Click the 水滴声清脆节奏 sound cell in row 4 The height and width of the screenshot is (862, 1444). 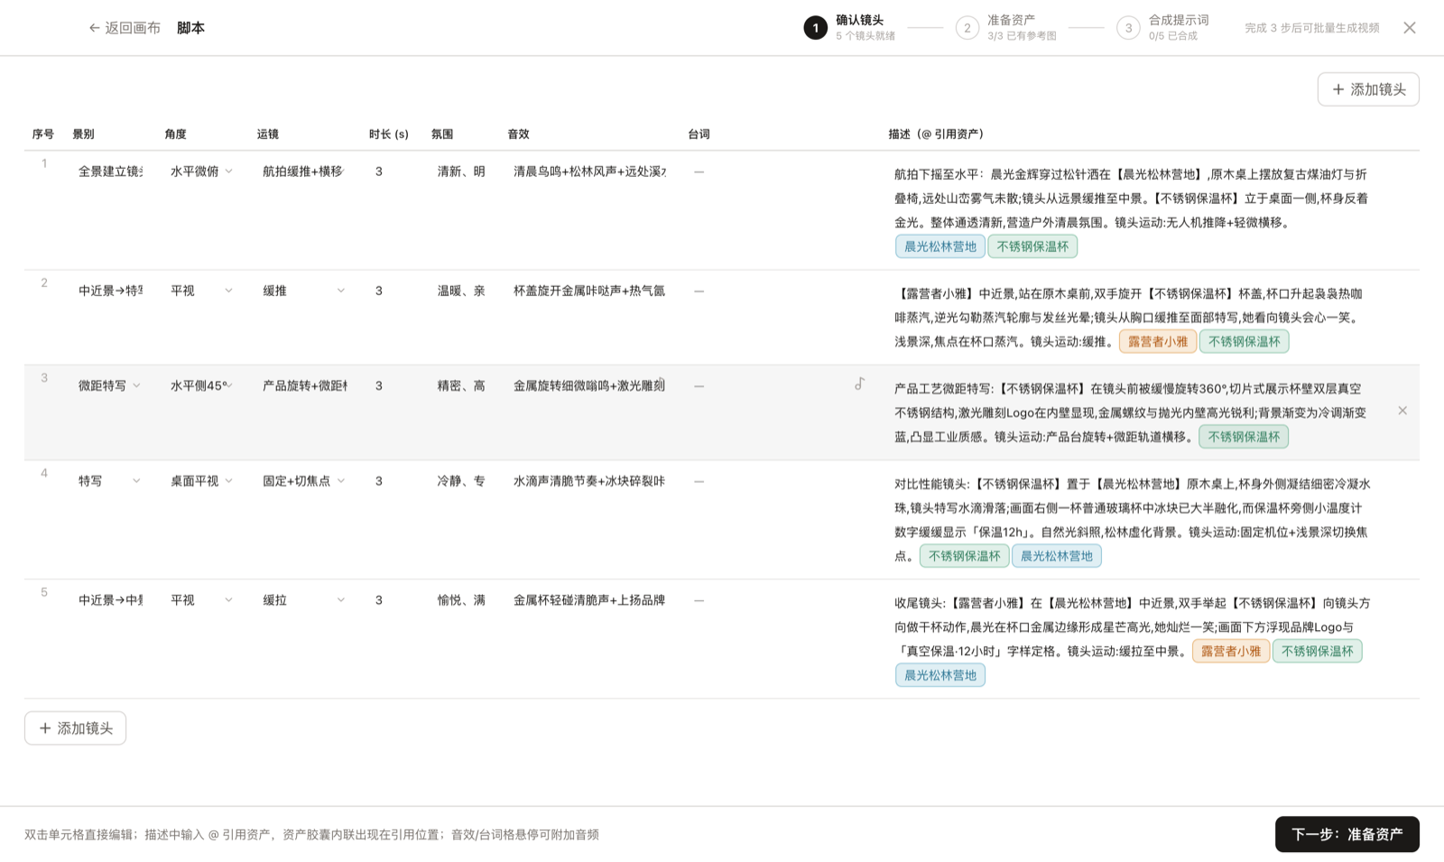point(589,481)
